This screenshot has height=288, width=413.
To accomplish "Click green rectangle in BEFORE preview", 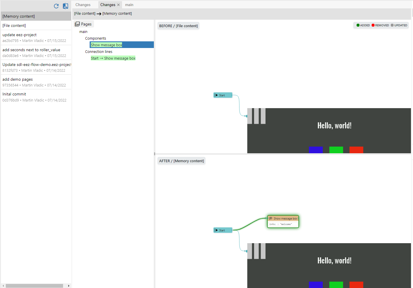I will [x=336, y=150].
